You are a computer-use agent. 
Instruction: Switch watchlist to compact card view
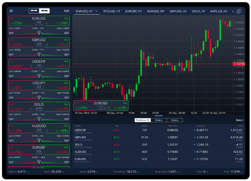[x=34, y=11]
